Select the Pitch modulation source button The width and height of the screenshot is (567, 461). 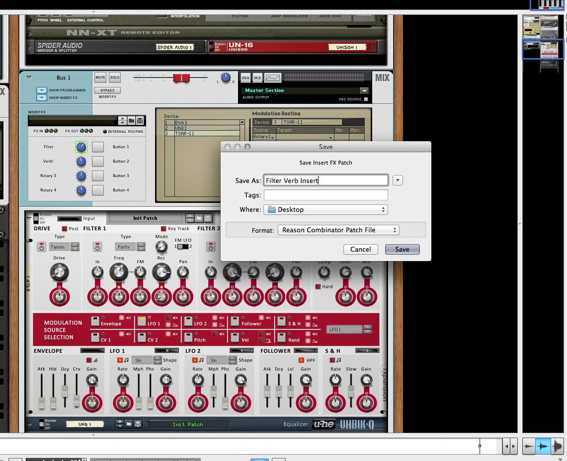[188, 337]
